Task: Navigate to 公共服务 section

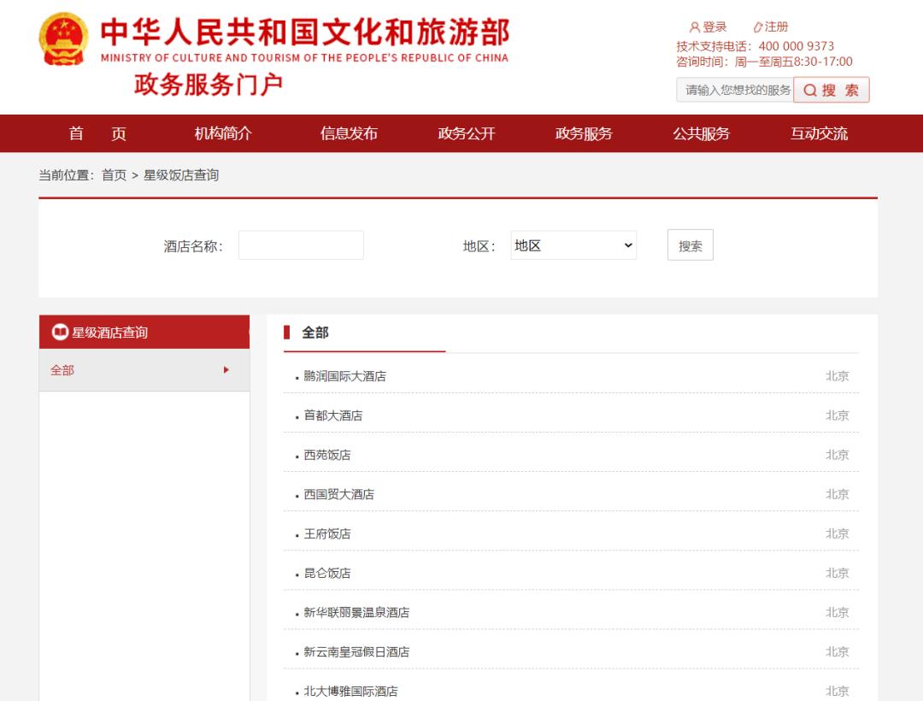Action: coord(702,133)
